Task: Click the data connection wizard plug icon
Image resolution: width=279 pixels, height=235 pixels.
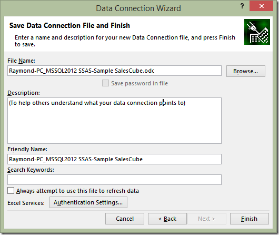Action: tap(257, 32)
